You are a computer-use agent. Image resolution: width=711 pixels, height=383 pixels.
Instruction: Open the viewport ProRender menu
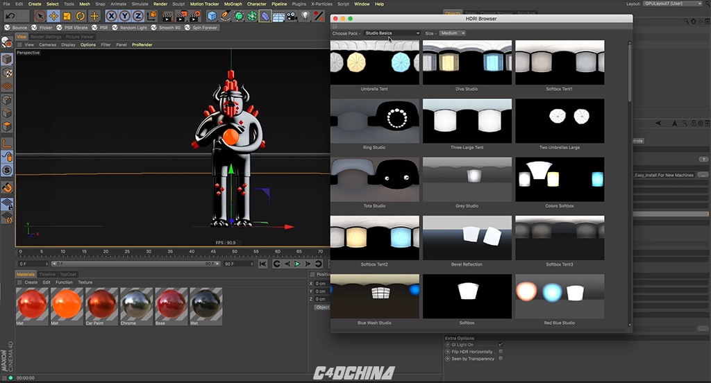pos(142,45)
